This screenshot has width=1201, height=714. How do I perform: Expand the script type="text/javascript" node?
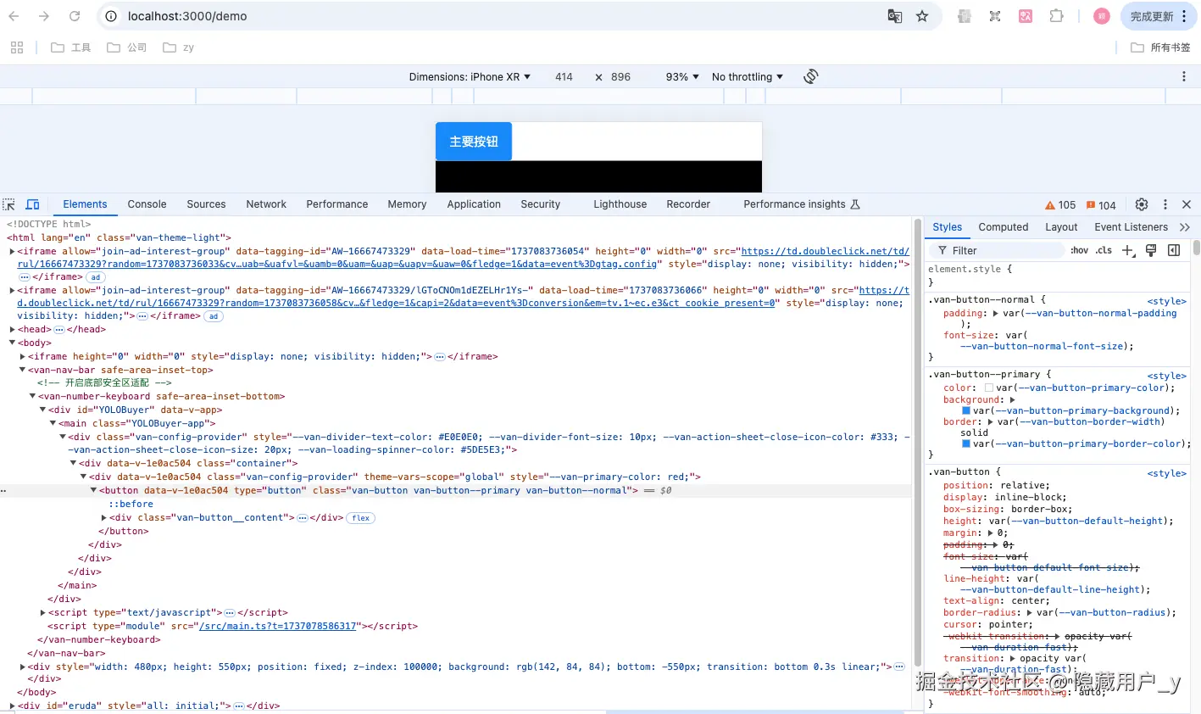click(42, 613)
